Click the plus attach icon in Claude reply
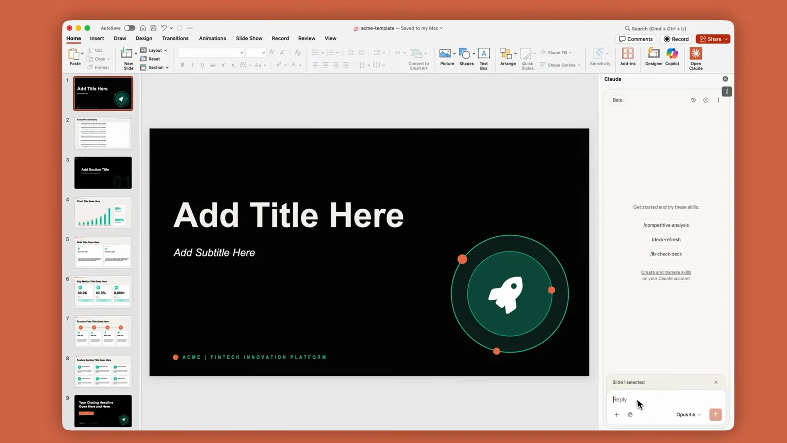The height and width of the screenshot is (443, 787). click(616, 414)
